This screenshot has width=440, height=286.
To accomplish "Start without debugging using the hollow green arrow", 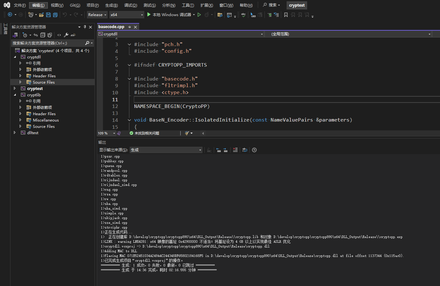I will [199, 15].
